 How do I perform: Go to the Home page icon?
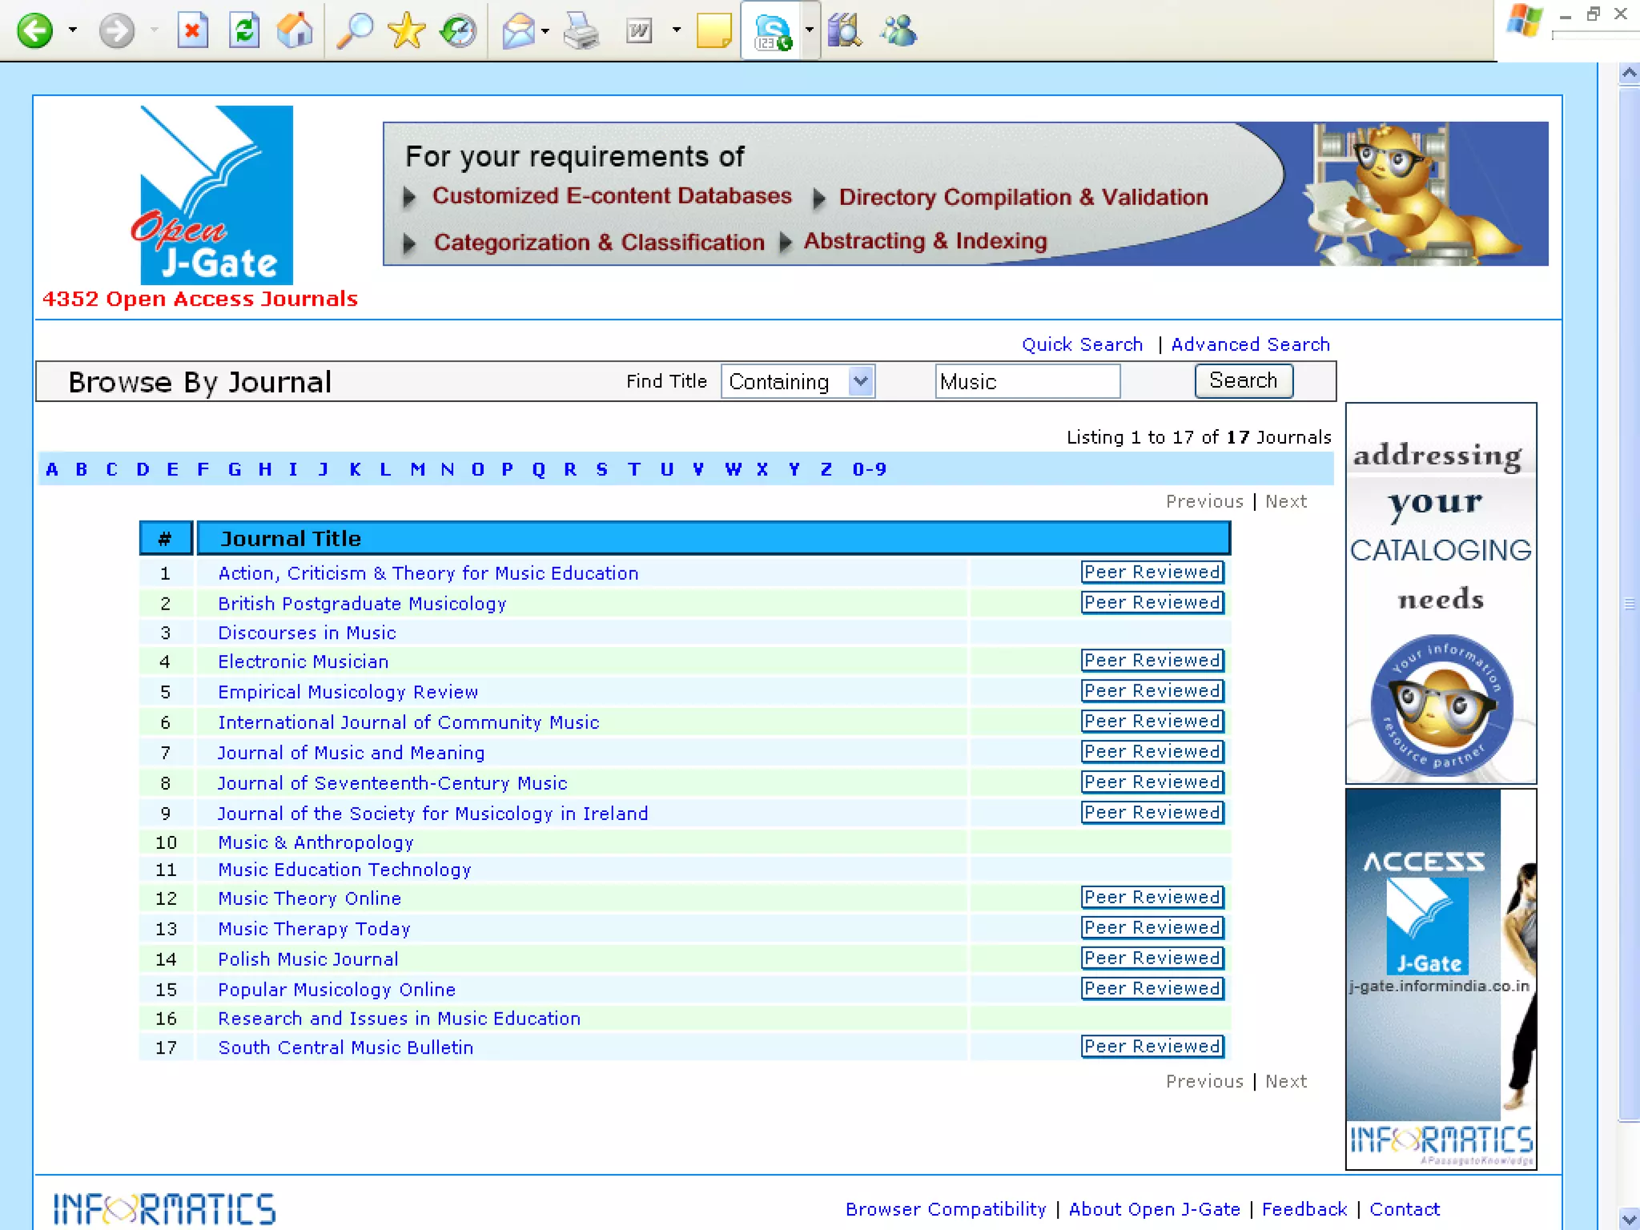[x=295, y=31]
